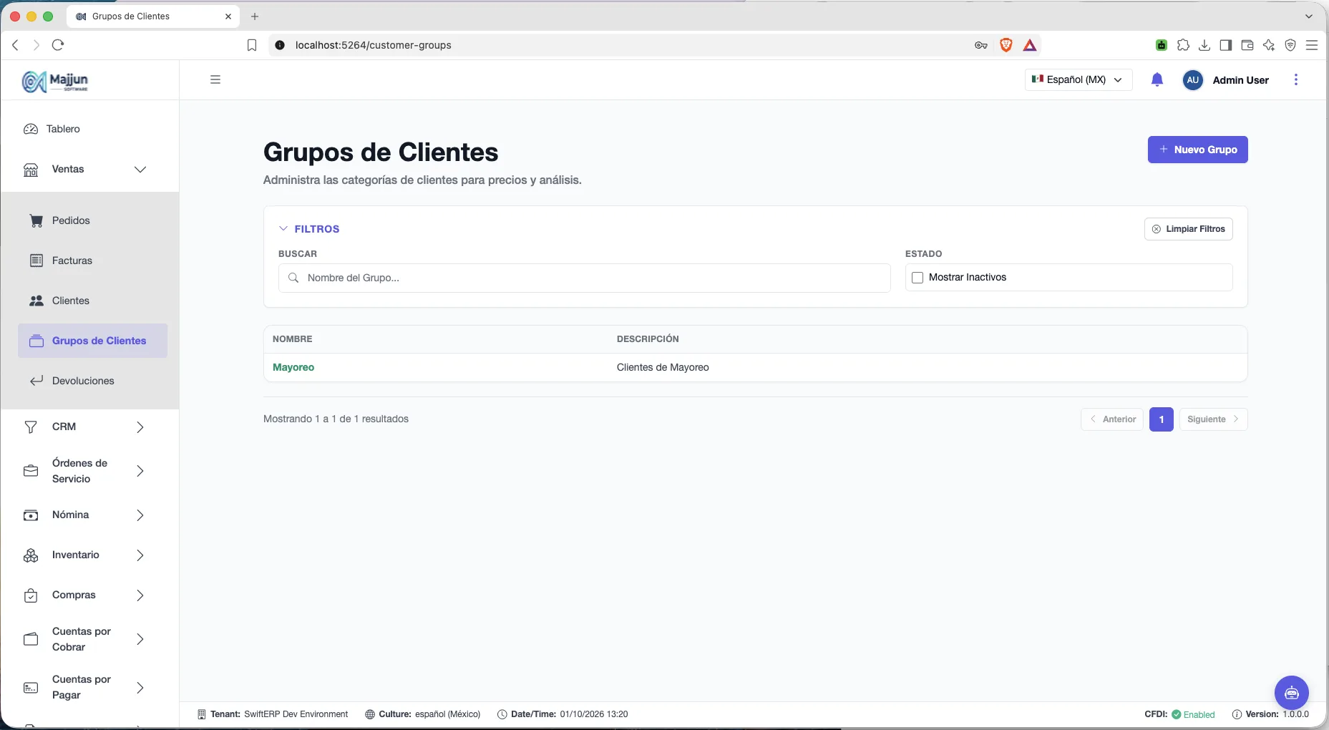Open the Mayoreo group link
This screenshot has width=1329, height=730.
293,367
